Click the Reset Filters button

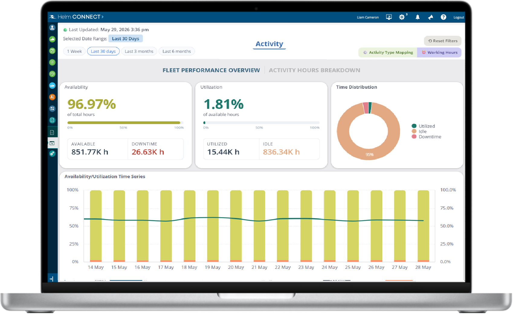(x=443, y=41)
